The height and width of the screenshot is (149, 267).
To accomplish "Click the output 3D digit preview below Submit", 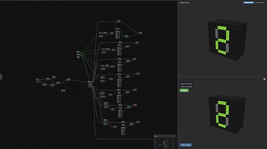I will (x=227, y=114).
